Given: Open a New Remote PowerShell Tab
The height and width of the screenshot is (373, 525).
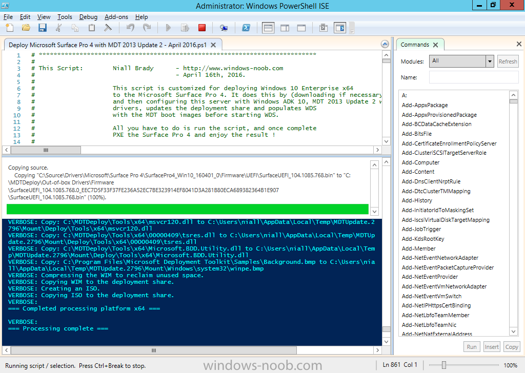Looking at the screenshot, I should [224, 28].
